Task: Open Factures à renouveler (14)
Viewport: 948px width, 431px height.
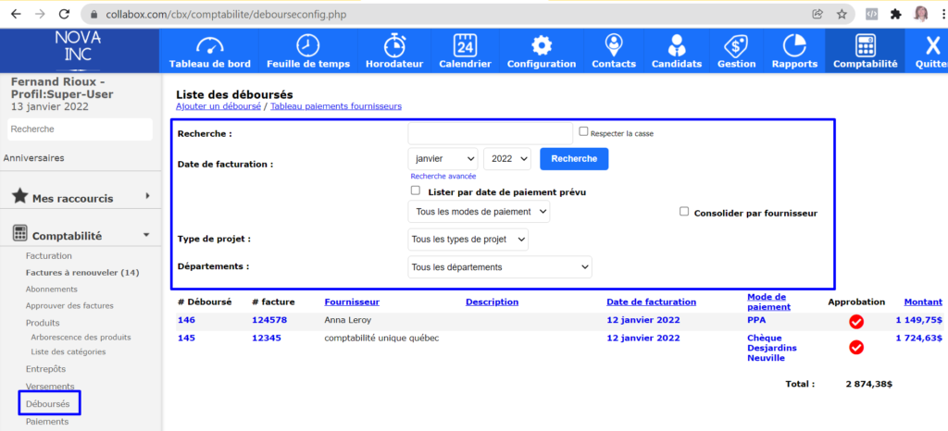Action: coord(82,272)
